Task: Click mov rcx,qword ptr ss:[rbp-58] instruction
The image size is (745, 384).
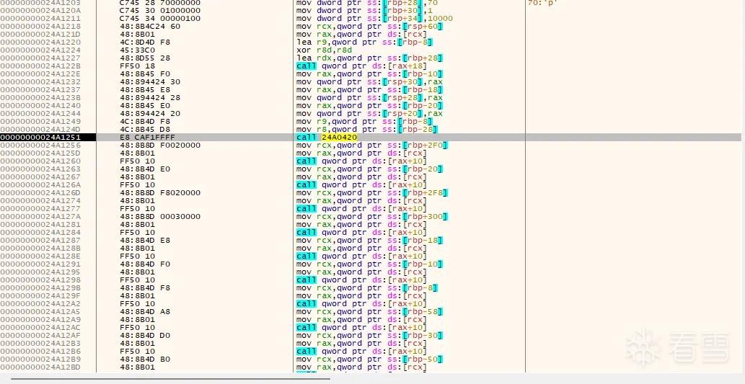Action: 369,312
